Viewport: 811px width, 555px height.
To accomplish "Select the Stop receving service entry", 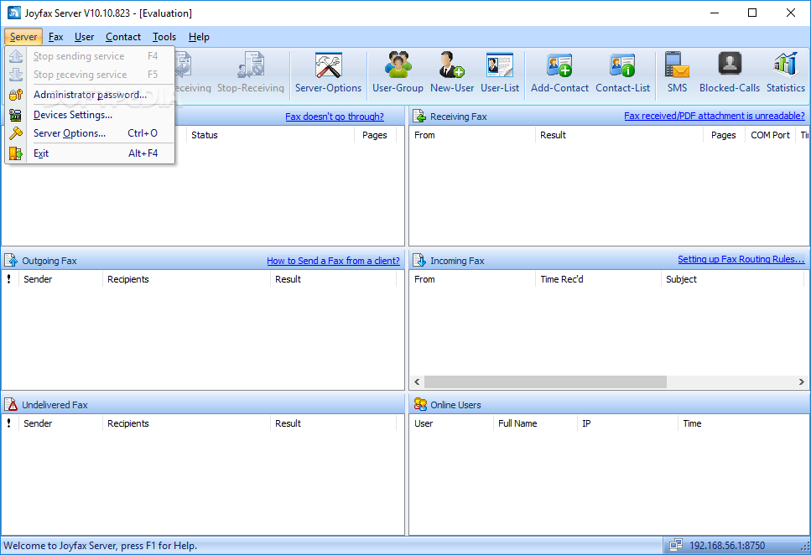I will point(90,75).
